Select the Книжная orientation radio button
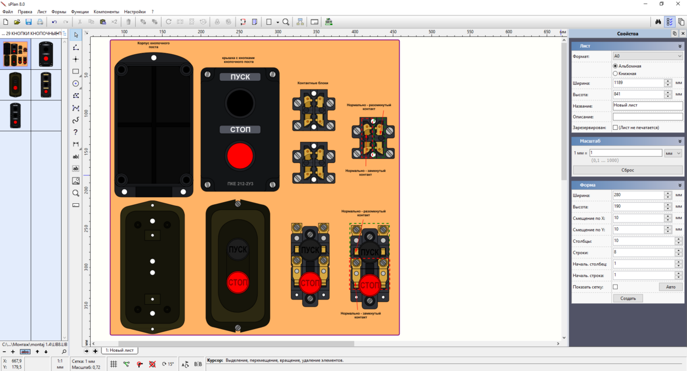 point(615,73)
